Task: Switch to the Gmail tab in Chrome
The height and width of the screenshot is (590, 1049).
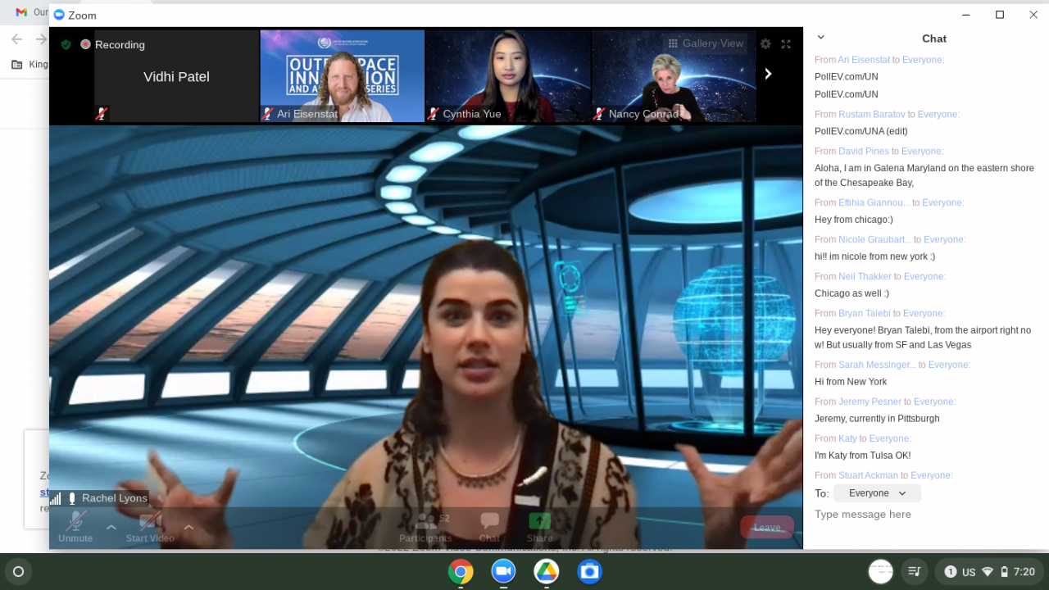Action: (31, 12)
